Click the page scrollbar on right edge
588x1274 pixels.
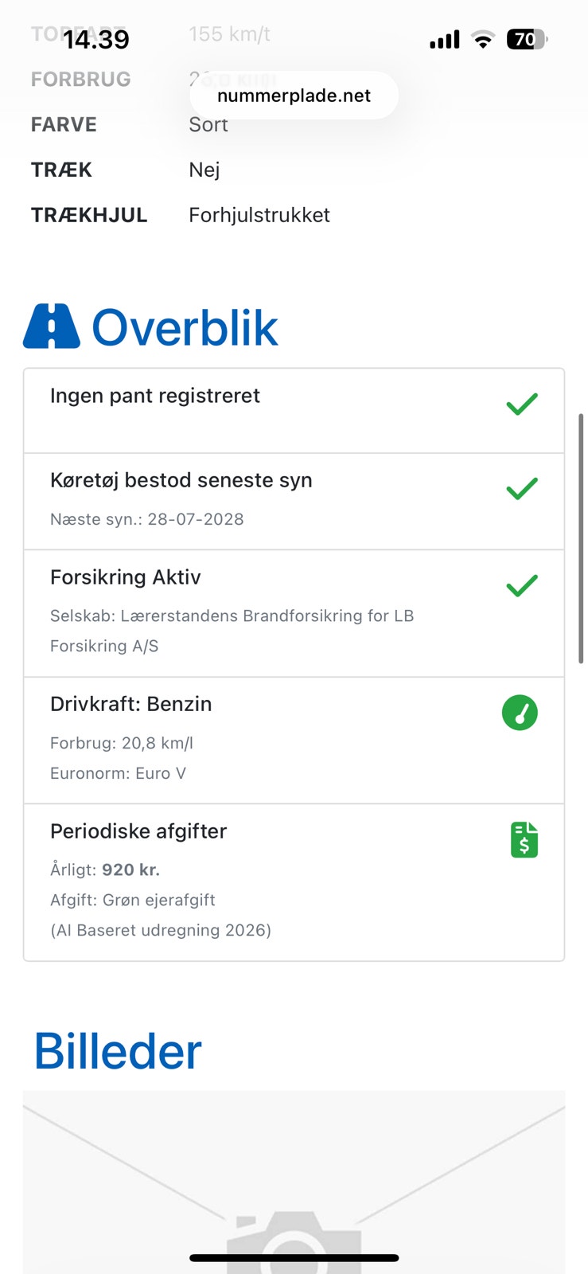coord(581,538)
